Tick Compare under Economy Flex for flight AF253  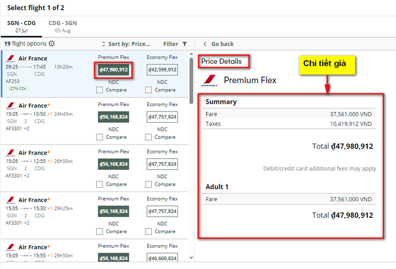tap(148, 90)
